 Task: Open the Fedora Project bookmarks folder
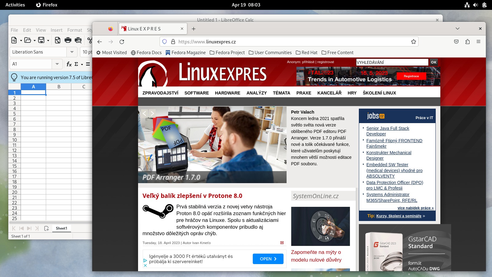(227, 53)
